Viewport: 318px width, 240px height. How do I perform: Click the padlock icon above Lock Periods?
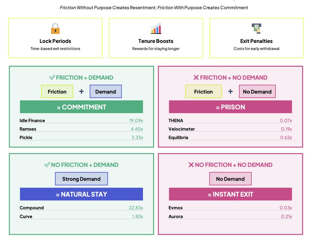coord(55,28)
